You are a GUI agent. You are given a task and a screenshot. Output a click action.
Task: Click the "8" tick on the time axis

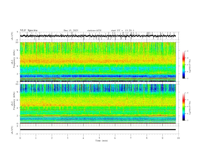click(147, 138)
